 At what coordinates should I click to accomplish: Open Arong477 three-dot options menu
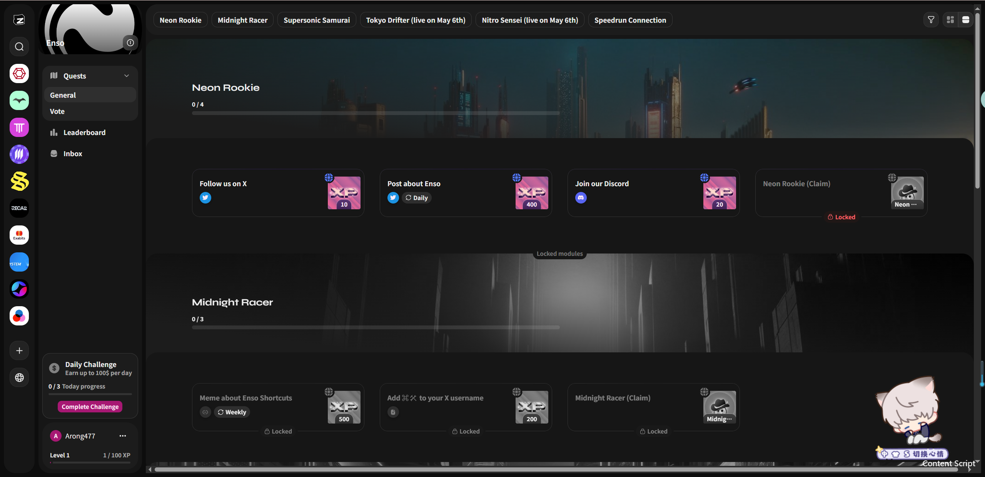click(x=123, y=436)
